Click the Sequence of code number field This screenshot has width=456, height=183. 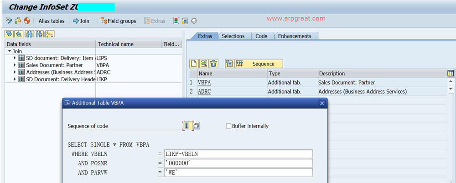(187, 126)
